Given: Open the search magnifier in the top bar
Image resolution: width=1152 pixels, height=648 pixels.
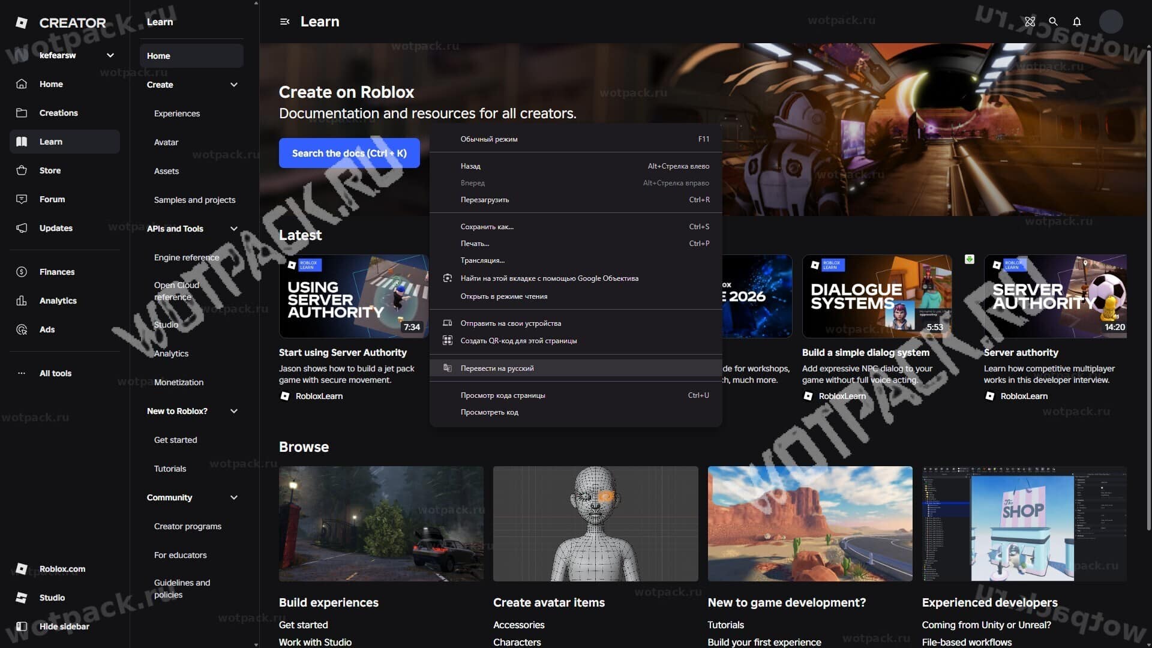Looking at the screenshot, I should (x=1053, y=22).
